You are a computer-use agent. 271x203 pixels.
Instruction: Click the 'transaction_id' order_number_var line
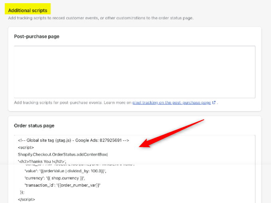tap(62, 185)
